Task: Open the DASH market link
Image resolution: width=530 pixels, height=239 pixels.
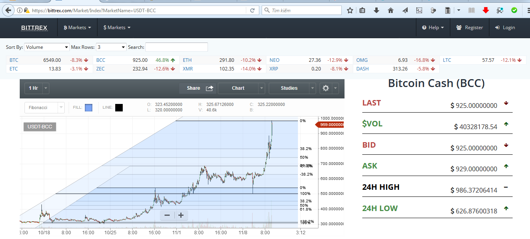Action: pyautogui.click(x=362, y=69)
